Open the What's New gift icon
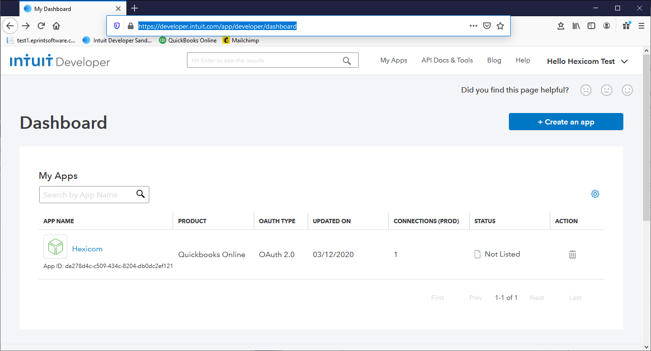Image resolution: width=651 pixels, height=351 pixels. (x=627, y=26)
